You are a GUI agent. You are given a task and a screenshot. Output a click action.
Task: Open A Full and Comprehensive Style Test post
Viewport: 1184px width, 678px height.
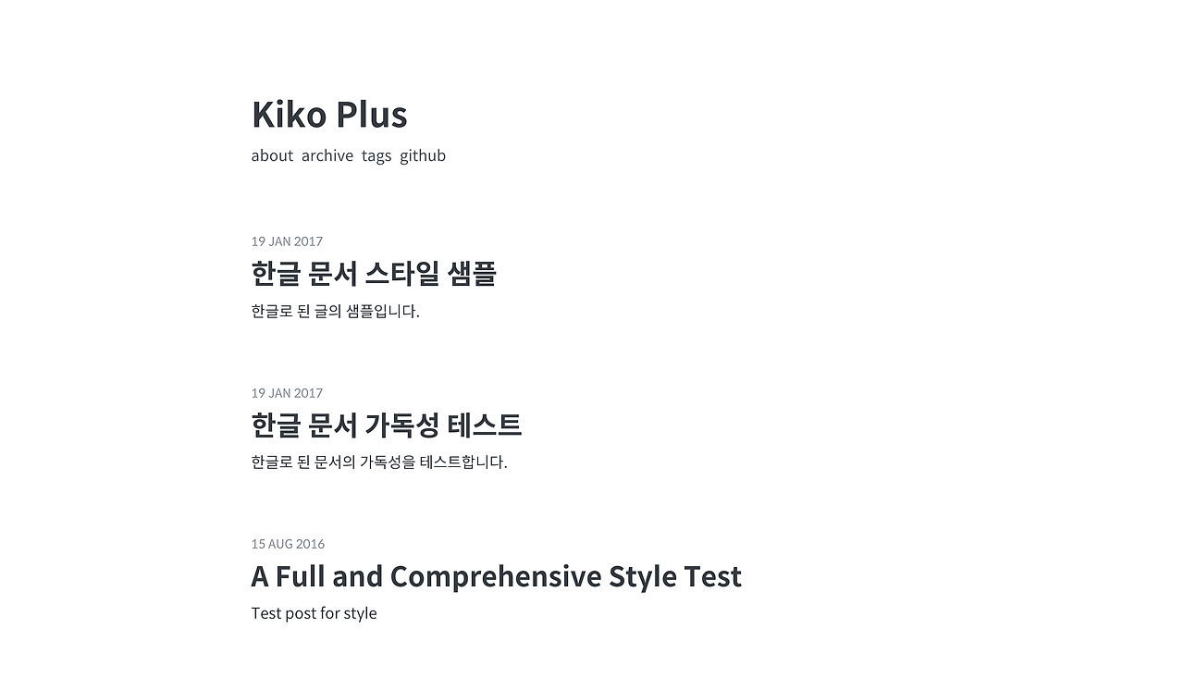[496, 575]
